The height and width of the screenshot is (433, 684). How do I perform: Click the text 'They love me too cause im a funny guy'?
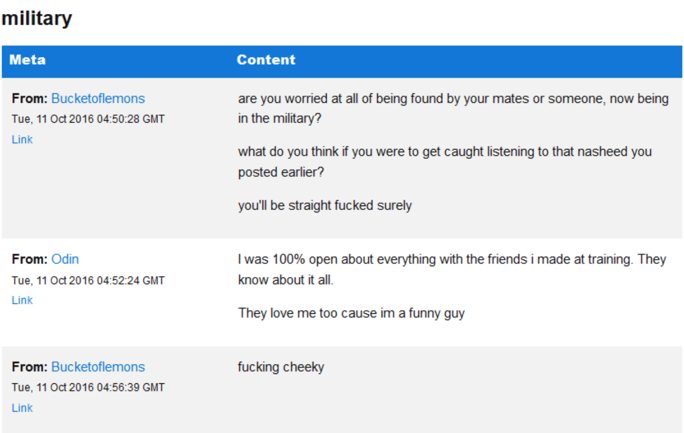click(351, 313)
